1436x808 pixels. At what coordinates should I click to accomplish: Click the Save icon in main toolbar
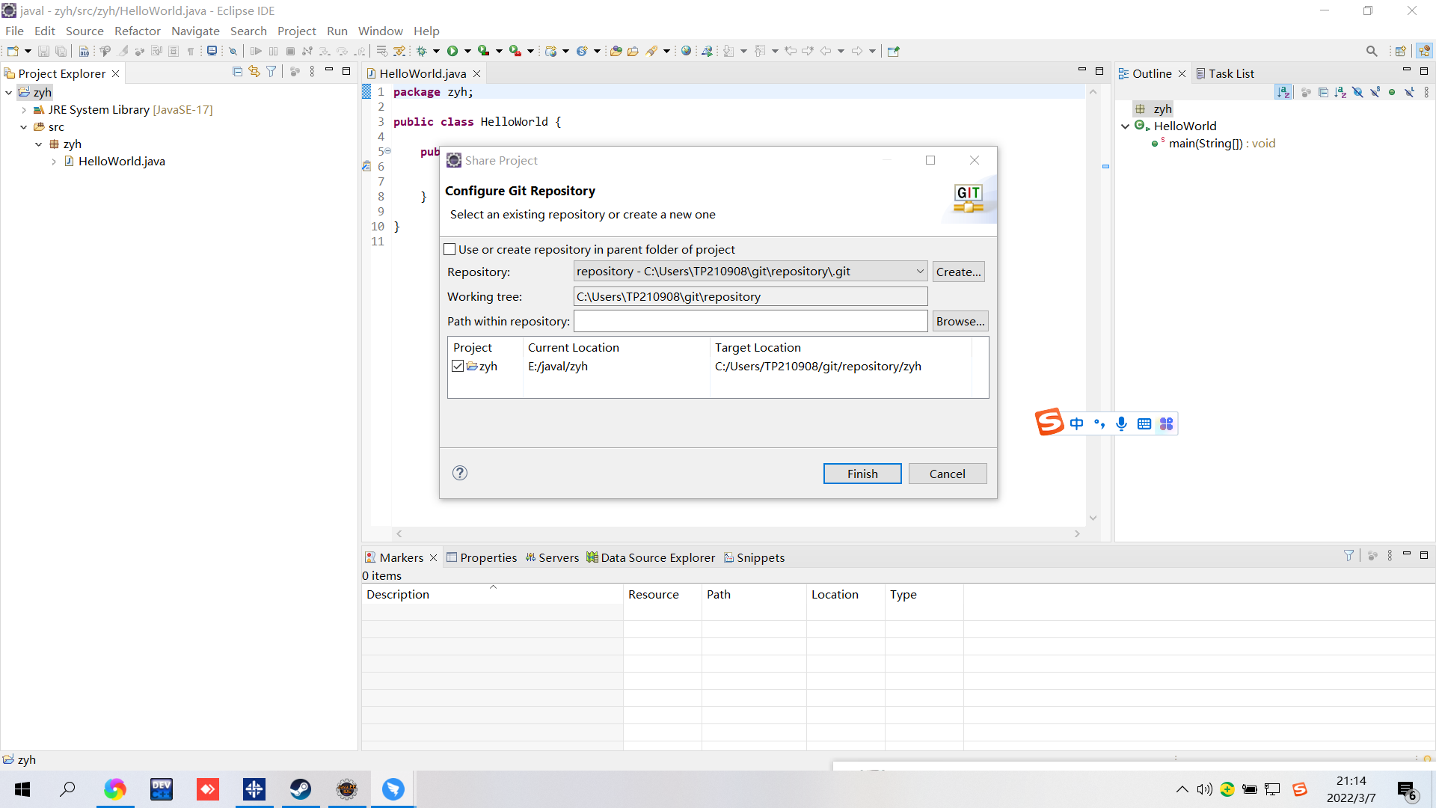click(x=43, y=51)
